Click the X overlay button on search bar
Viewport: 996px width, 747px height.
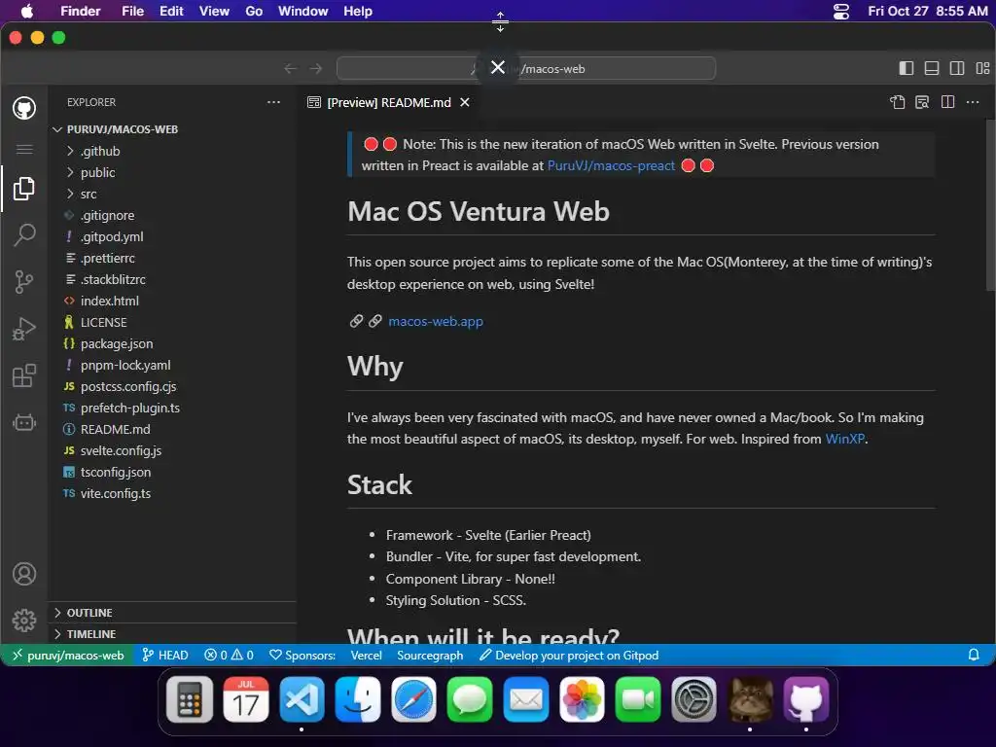(x=498, y=67)
